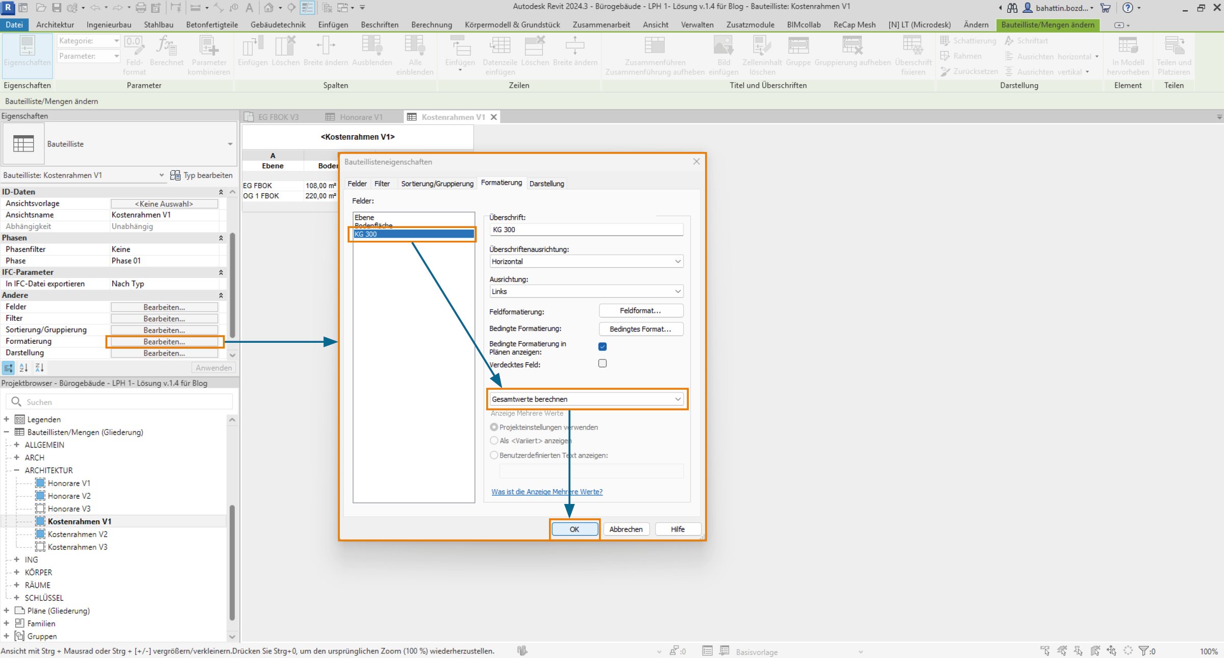Switch to Sortierung/Gruppierung tab

(x=437, y=184)
